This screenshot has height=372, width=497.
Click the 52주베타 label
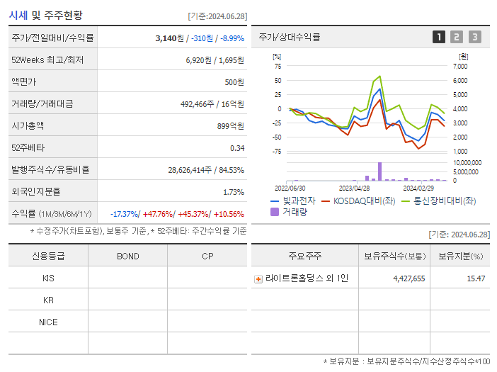pyautogui.click(x=28, y=148)
